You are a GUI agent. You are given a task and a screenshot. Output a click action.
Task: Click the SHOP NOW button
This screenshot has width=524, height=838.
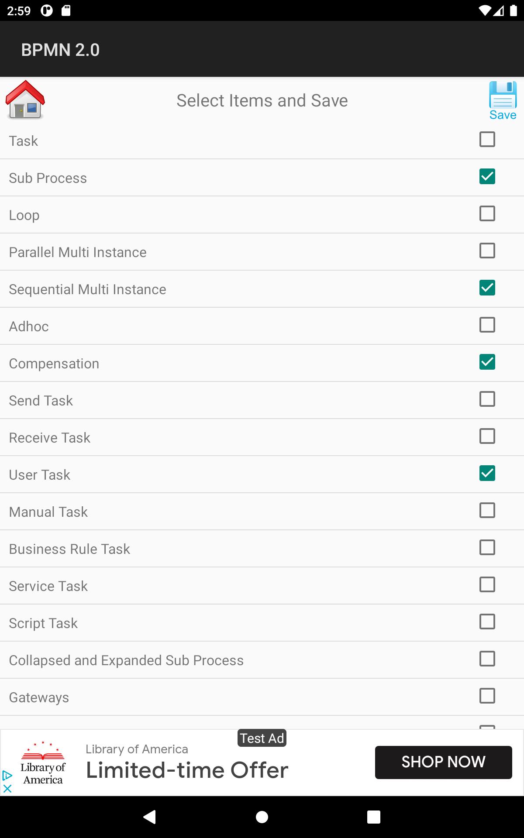[x=443, y=762]
